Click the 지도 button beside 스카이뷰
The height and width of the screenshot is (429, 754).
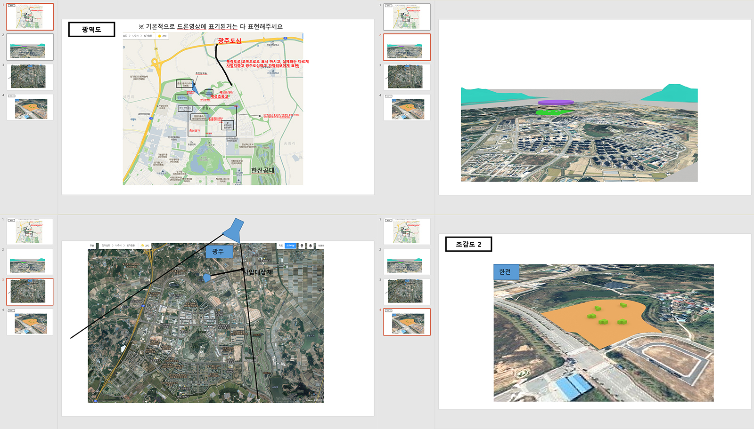(281, 246)
